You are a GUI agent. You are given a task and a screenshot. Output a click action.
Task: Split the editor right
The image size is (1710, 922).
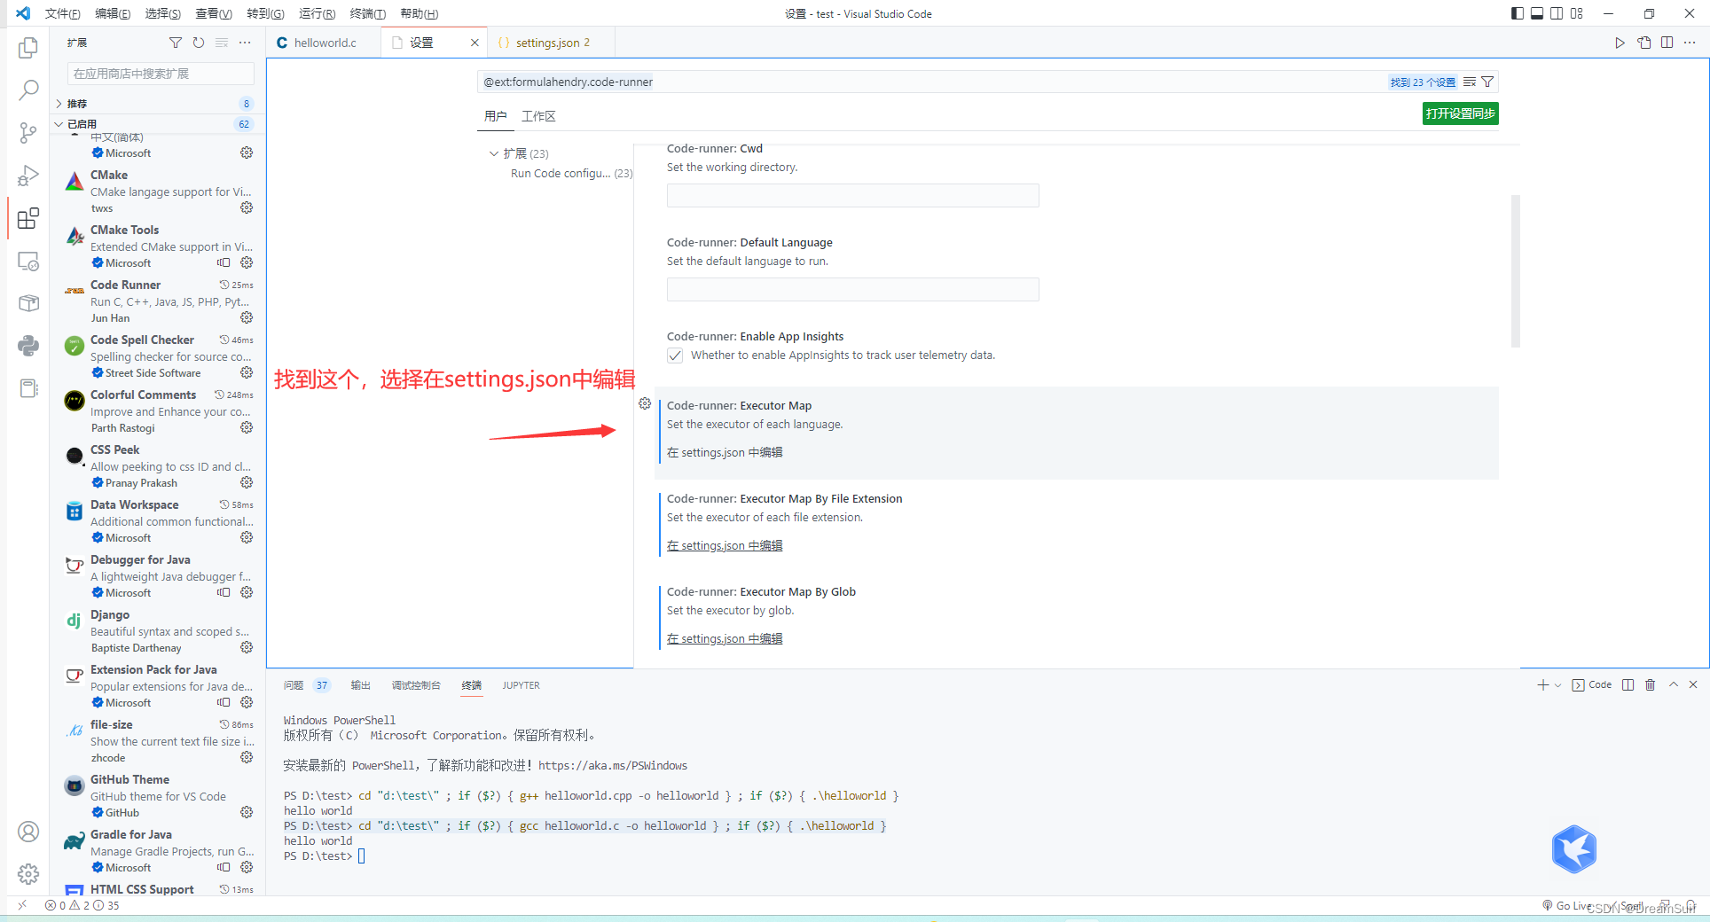coord(1667,43)
